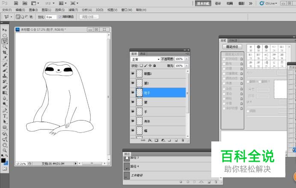Open 文件(F) menu

[7, 10]
